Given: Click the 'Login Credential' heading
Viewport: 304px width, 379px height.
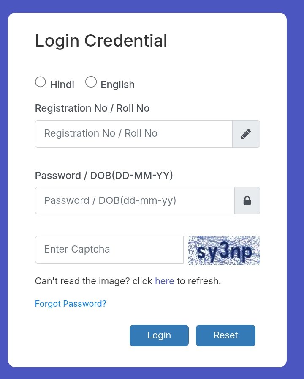Looking at the screenshot, I should [x=101, y=41].
